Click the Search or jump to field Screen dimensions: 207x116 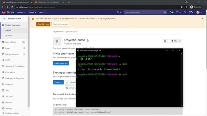[x=145, y=12]
